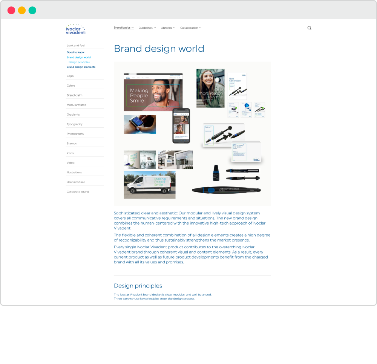Click the One more reason to smile poster
Viewport: 377px width, 364px height.
(x=210, y=88)
